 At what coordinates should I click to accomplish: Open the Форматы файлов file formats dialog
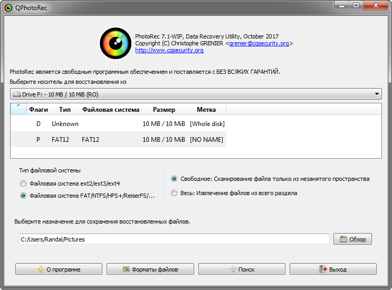[150, 269]
